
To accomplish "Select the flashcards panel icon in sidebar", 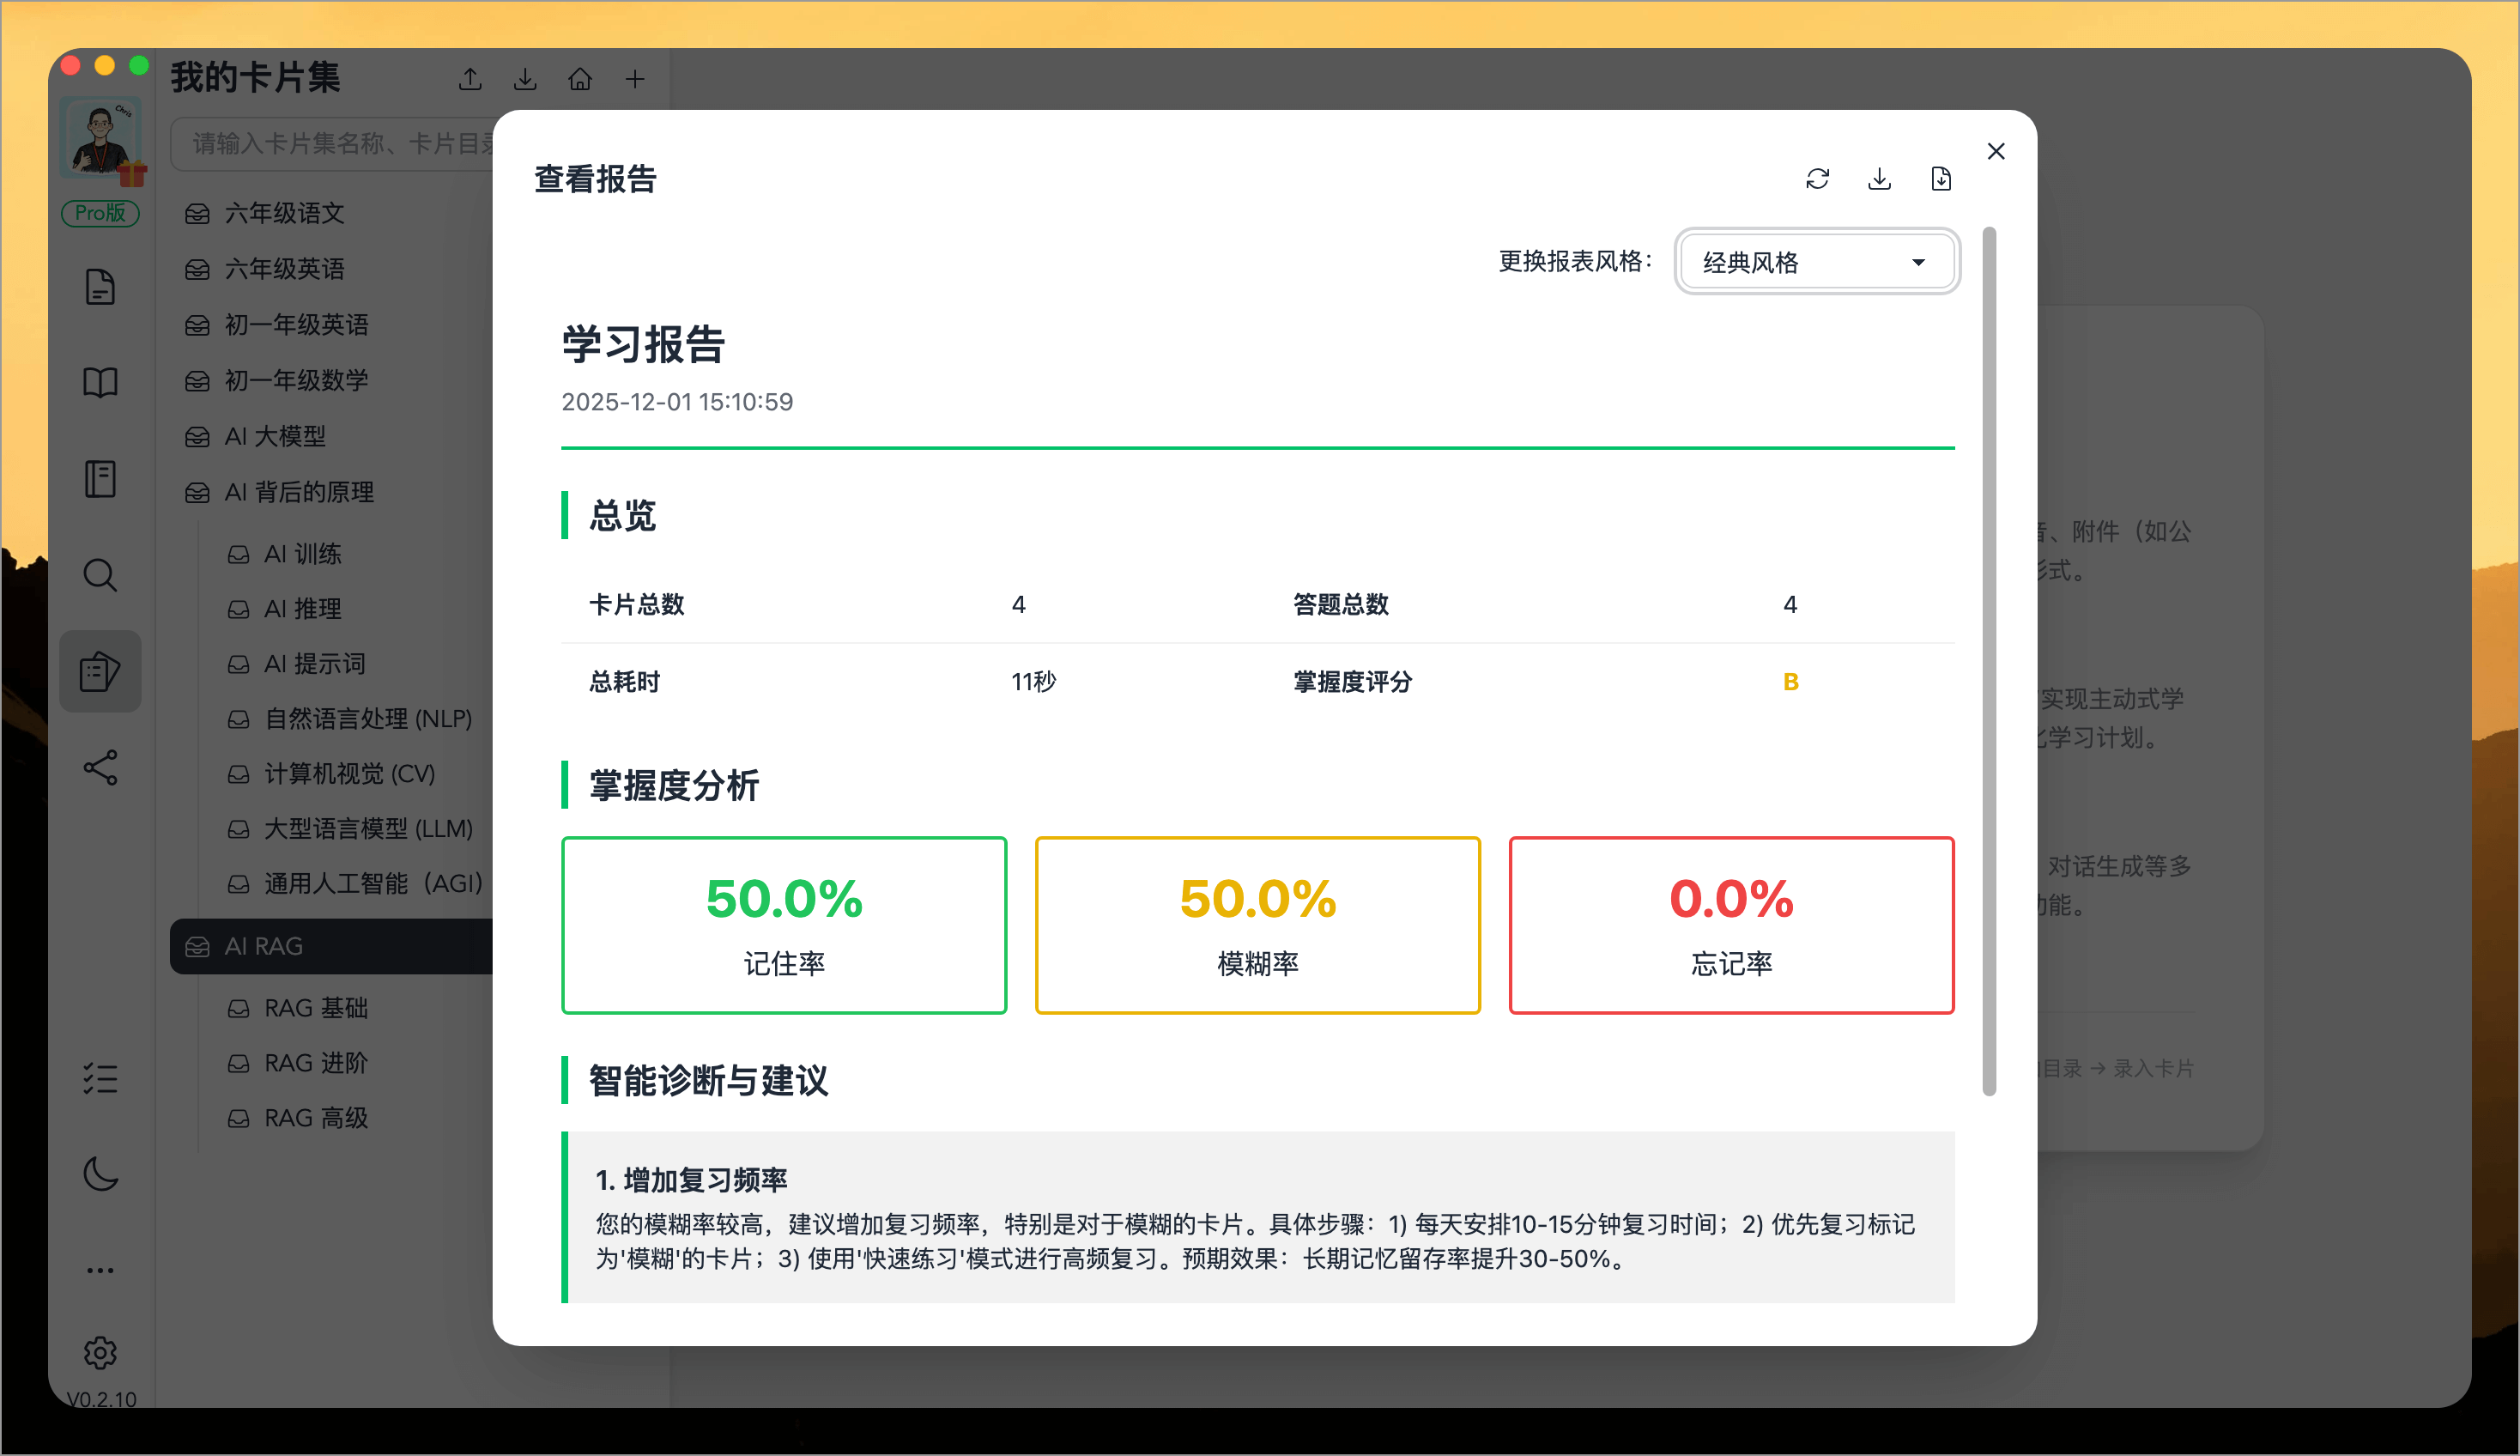I will [101, 672].
